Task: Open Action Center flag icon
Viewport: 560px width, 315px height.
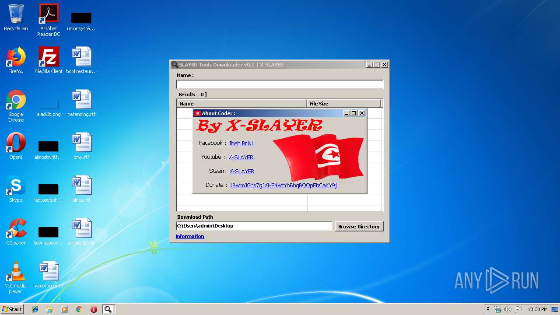Action: [519, 309]
